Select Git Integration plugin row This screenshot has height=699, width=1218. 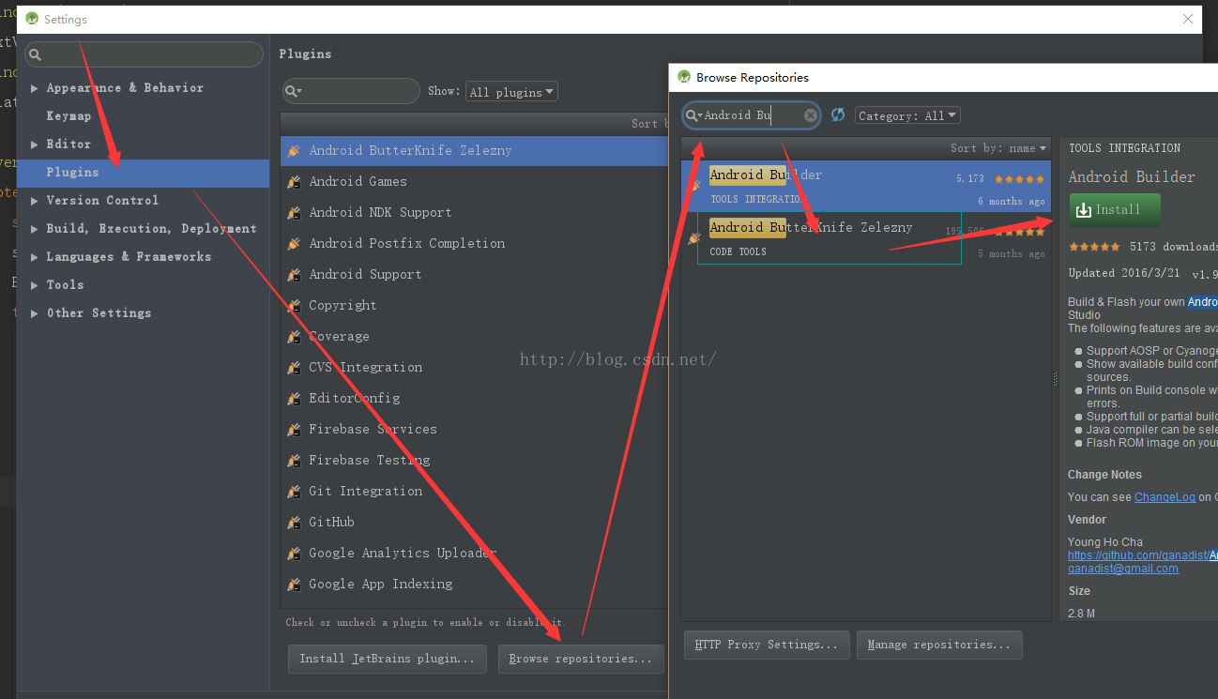click(474, 491)
